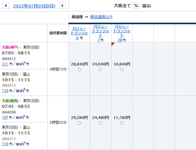Click the 4時間10分 total time cell

[x=58, y=69]
